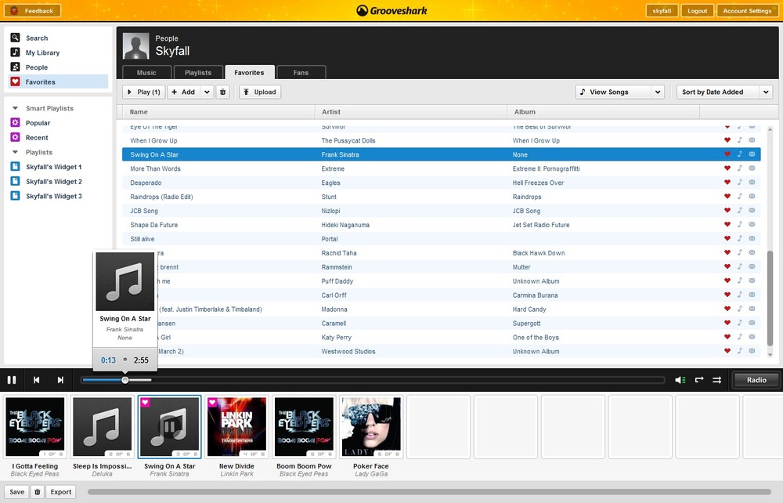This screenshot has height=503, width=783.
Task: Export the current queue
Action: pos(61,492)
